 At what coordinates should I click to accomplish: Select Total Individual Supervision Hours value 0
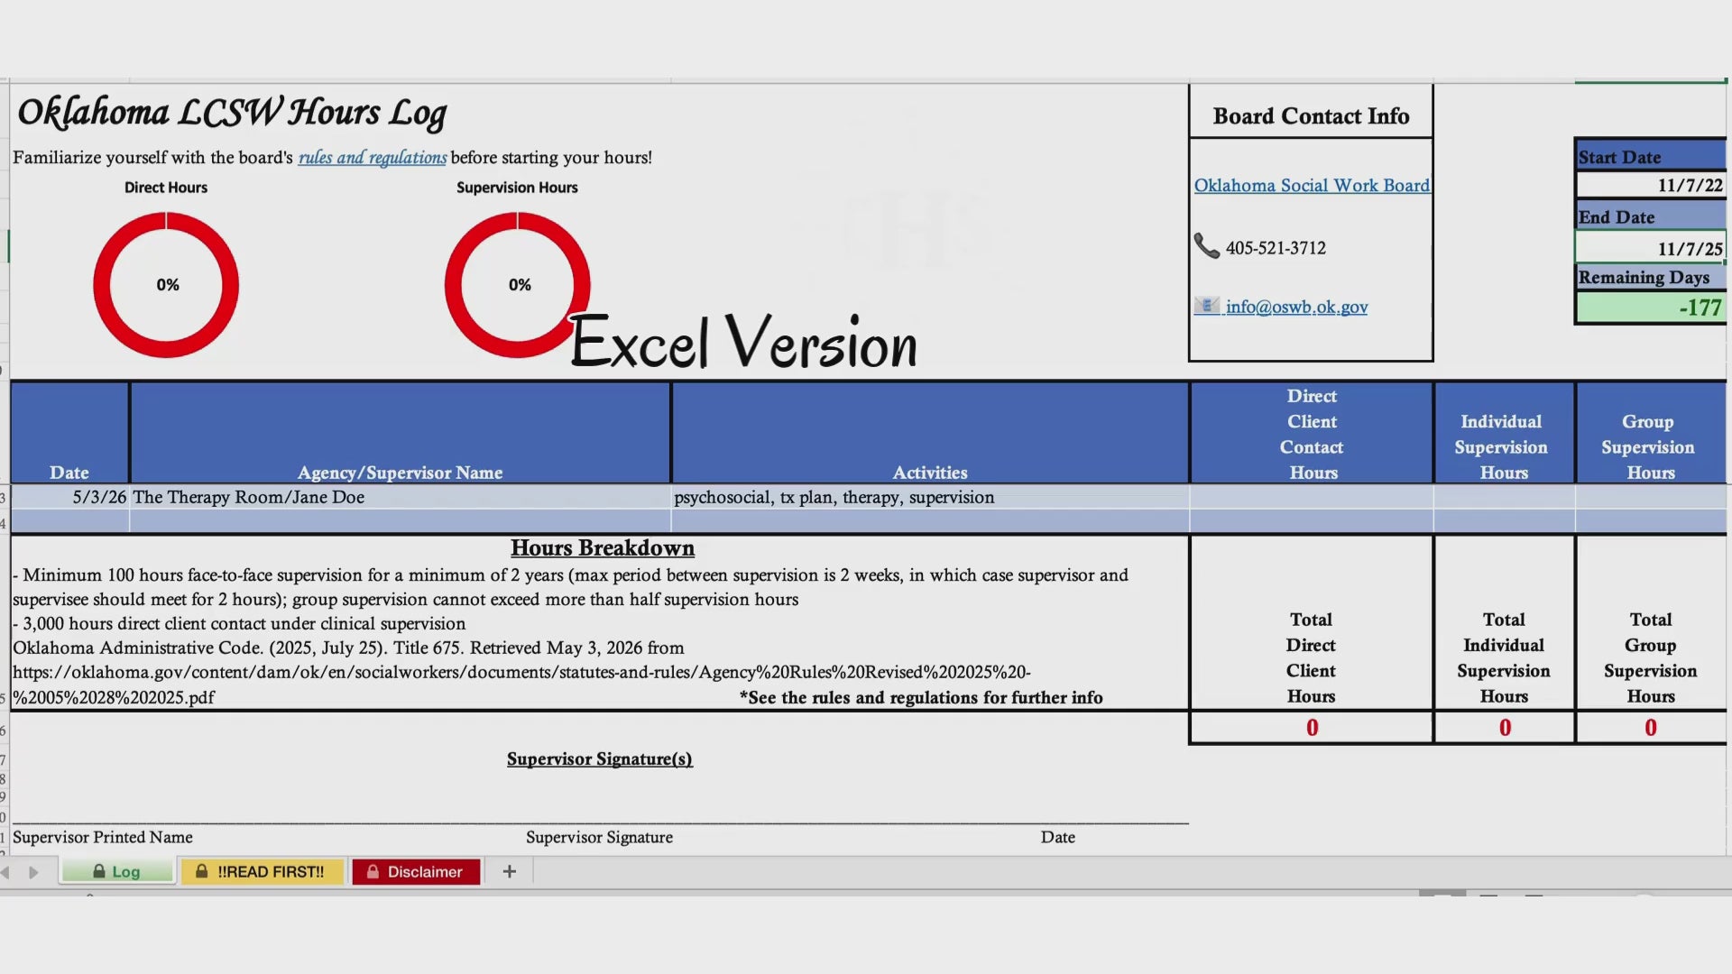click(1504, 728)
